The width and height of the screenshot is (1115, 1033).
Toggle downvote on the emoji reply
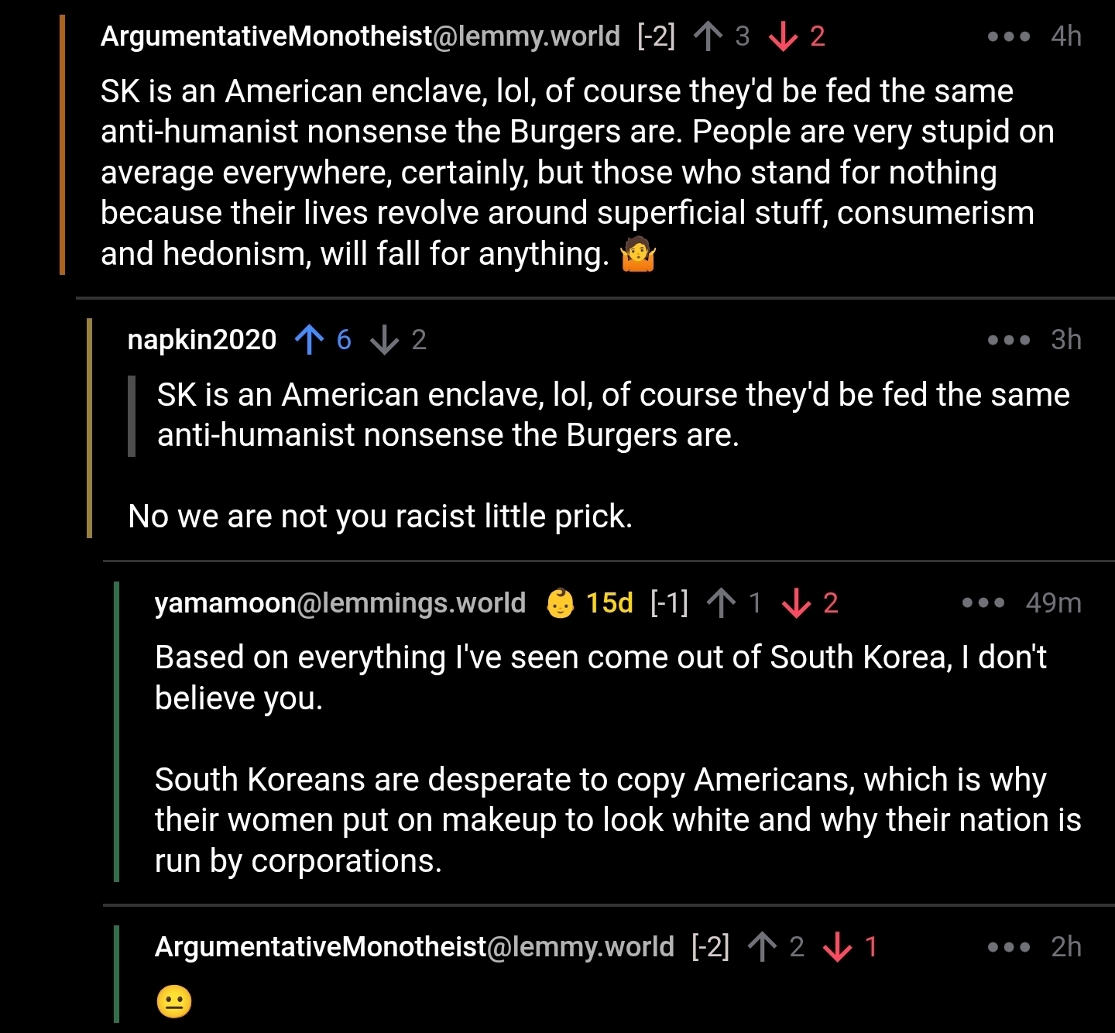pos(838,947)
